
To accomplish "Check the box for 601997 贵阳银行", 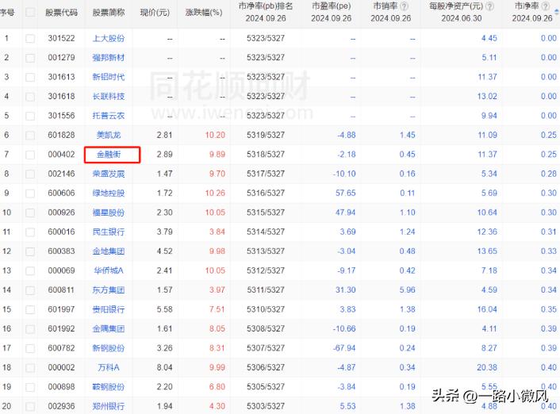I will [30, 309].
